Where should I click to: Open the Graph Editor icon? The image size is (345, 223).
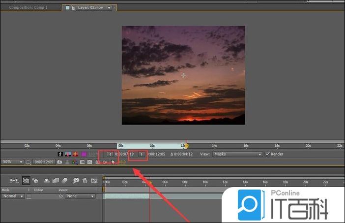click(94, 181)
